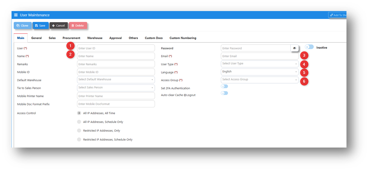Click the Enter Password field
This screenshot has width=369, height=170.
click(256, 48)
